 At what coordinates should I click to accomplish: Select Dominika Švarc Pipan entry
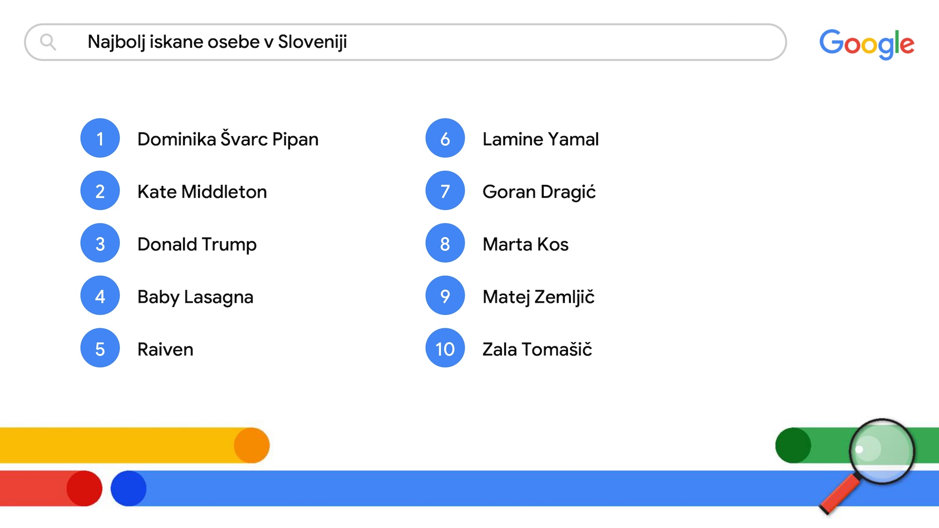tap(228, 139)
